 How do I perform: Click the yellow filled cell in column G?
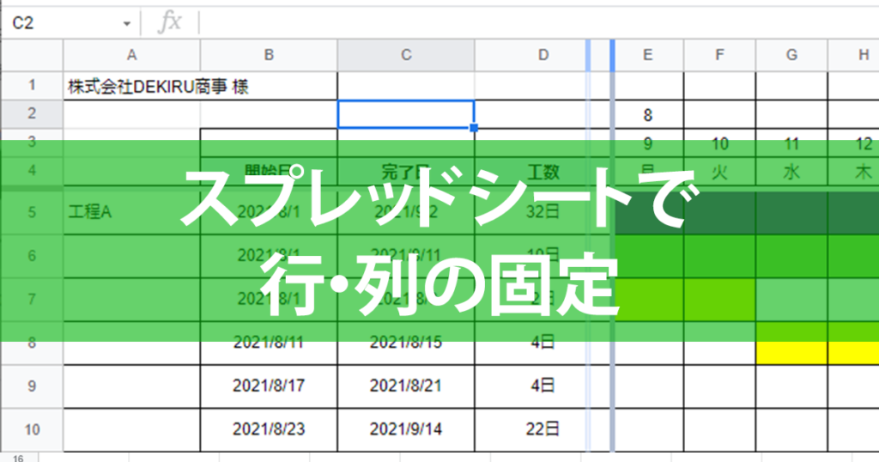click(791, 353)
